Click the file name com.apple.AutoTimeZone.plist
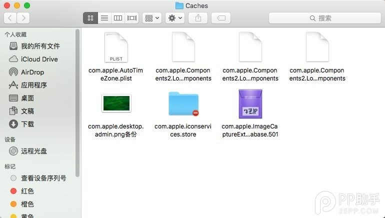The height and width of the screenshot is (218, 385). (x=116, y=74)
